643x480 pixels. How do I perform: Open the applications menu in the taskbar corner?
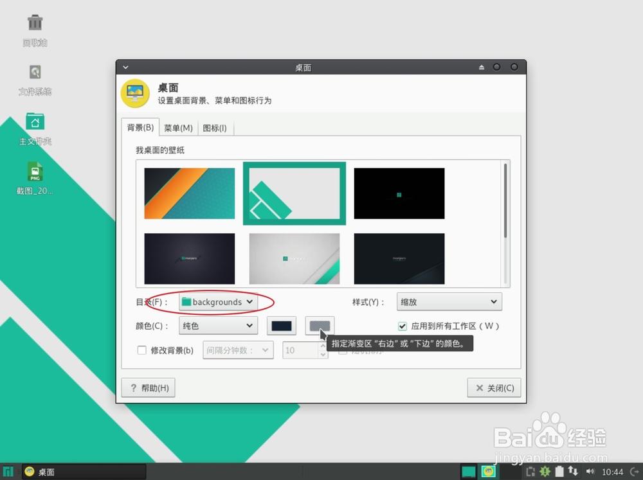[x=8, y=471]
